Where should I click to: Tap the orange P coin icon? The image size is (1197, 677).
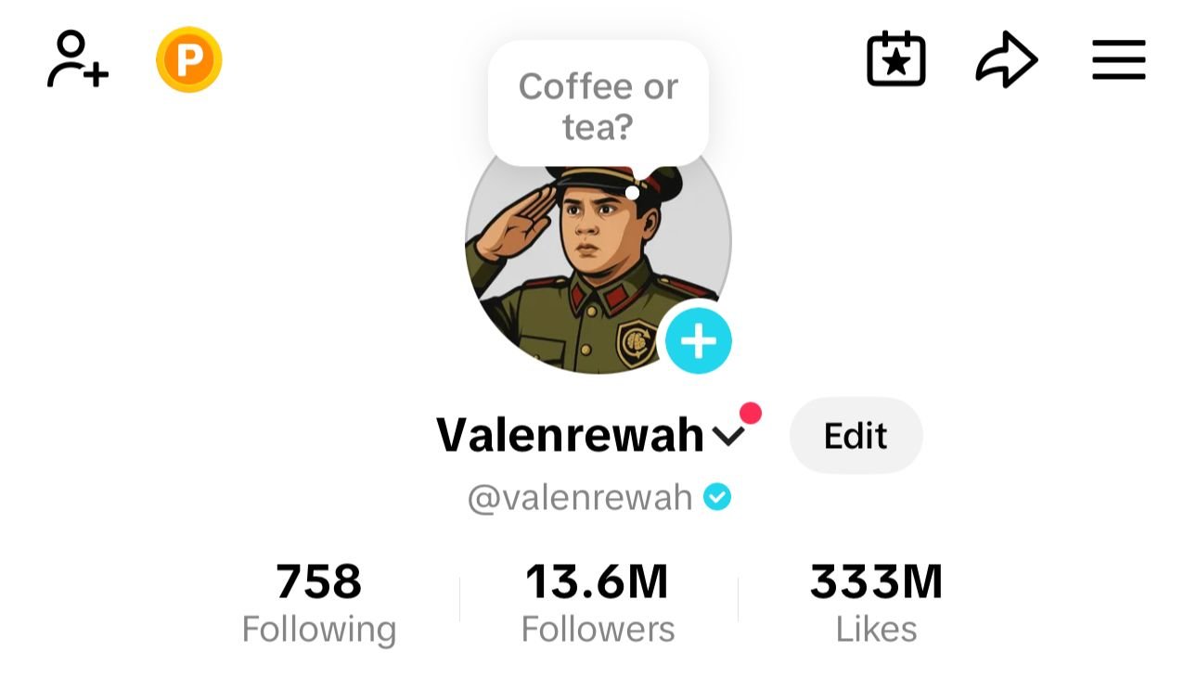(x=189, y=60)
